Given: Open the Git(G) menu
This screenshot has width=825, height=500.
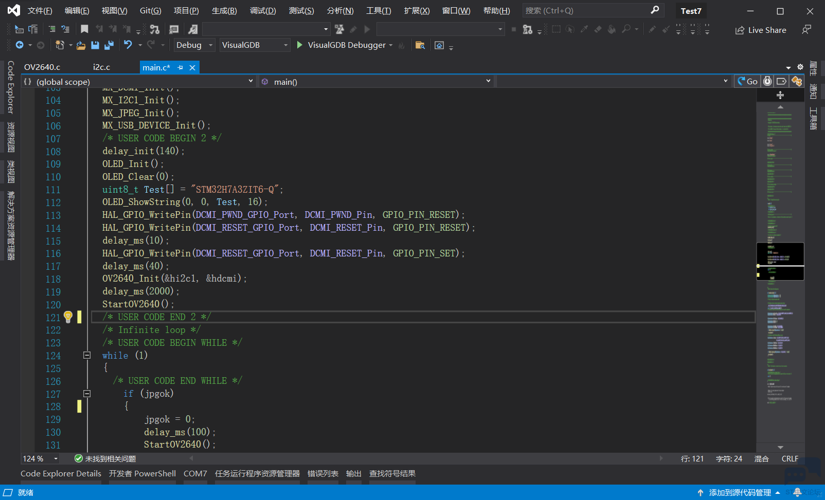Looking at the screenshot, I should click(150, 10).
